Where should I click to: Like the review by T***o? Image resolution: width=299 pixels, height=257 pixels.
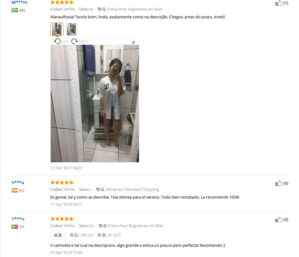(x=279, y=220)
